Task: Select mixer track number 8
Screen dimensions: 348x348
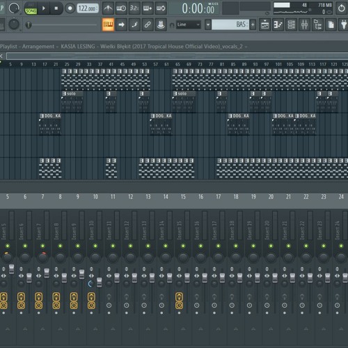Action: tap(60, 197)
